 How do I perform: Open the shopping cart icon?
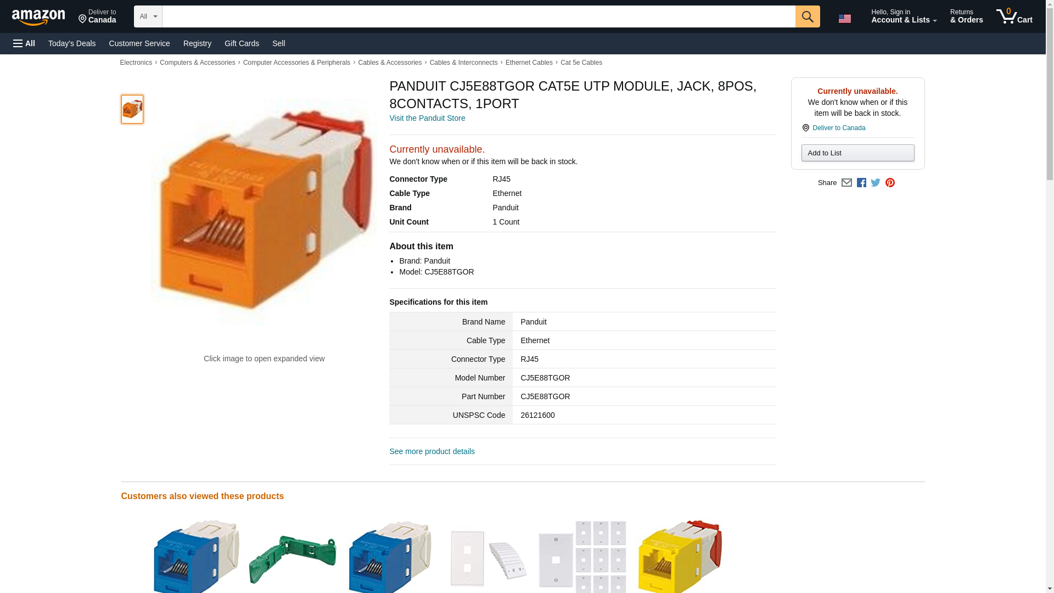1014,16
